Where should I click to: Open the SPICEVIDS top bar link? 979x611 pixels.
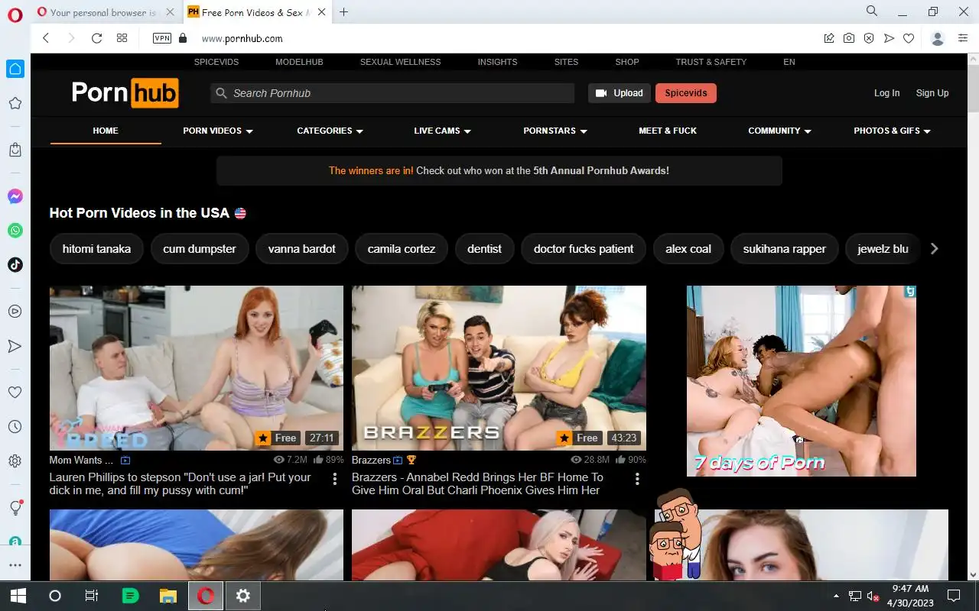pyautogui.click(x=216, y=62)
